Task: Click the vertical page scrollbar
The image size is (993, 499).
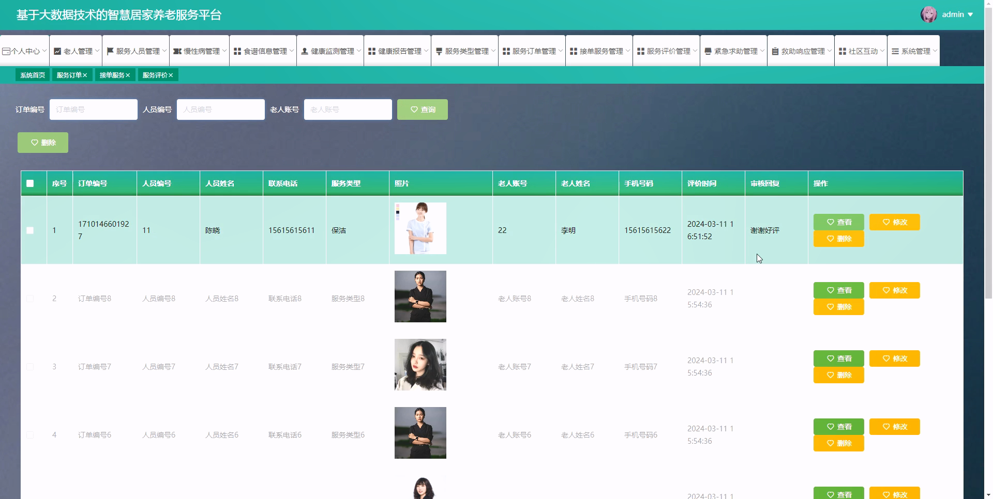Action: coord(988,153)
